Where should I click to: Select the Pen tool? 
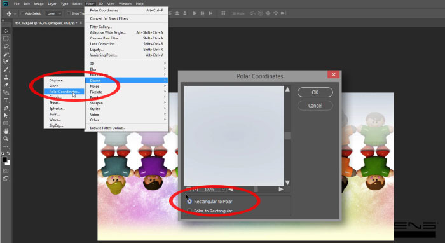point(6,108)
